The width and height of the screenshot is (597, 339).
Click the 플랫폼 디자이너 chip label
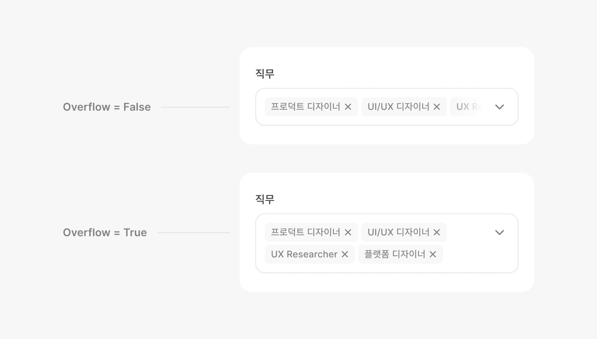pyautogui.click(x=395, y=254)
